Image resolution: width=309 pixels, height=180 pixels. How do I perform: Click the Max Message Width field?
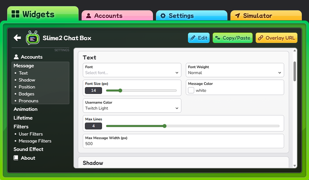pyautogui.click(x=183, y=141)
